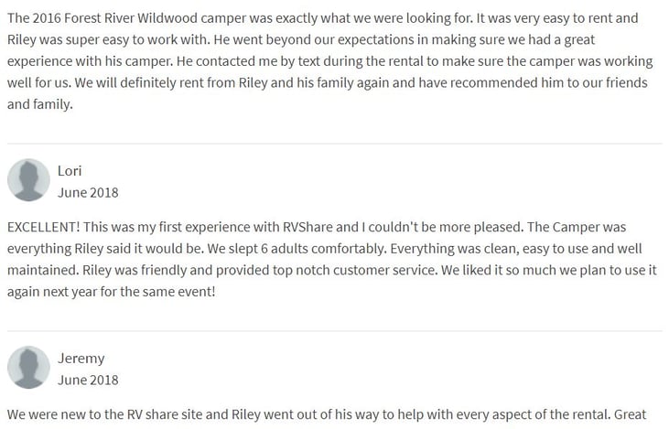Click June 2018 date under Jeremy
This screenshot has width=669, height=429.
[x=88, y=380]
